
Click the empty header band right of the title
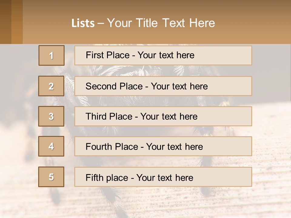(x=255, y=23)
